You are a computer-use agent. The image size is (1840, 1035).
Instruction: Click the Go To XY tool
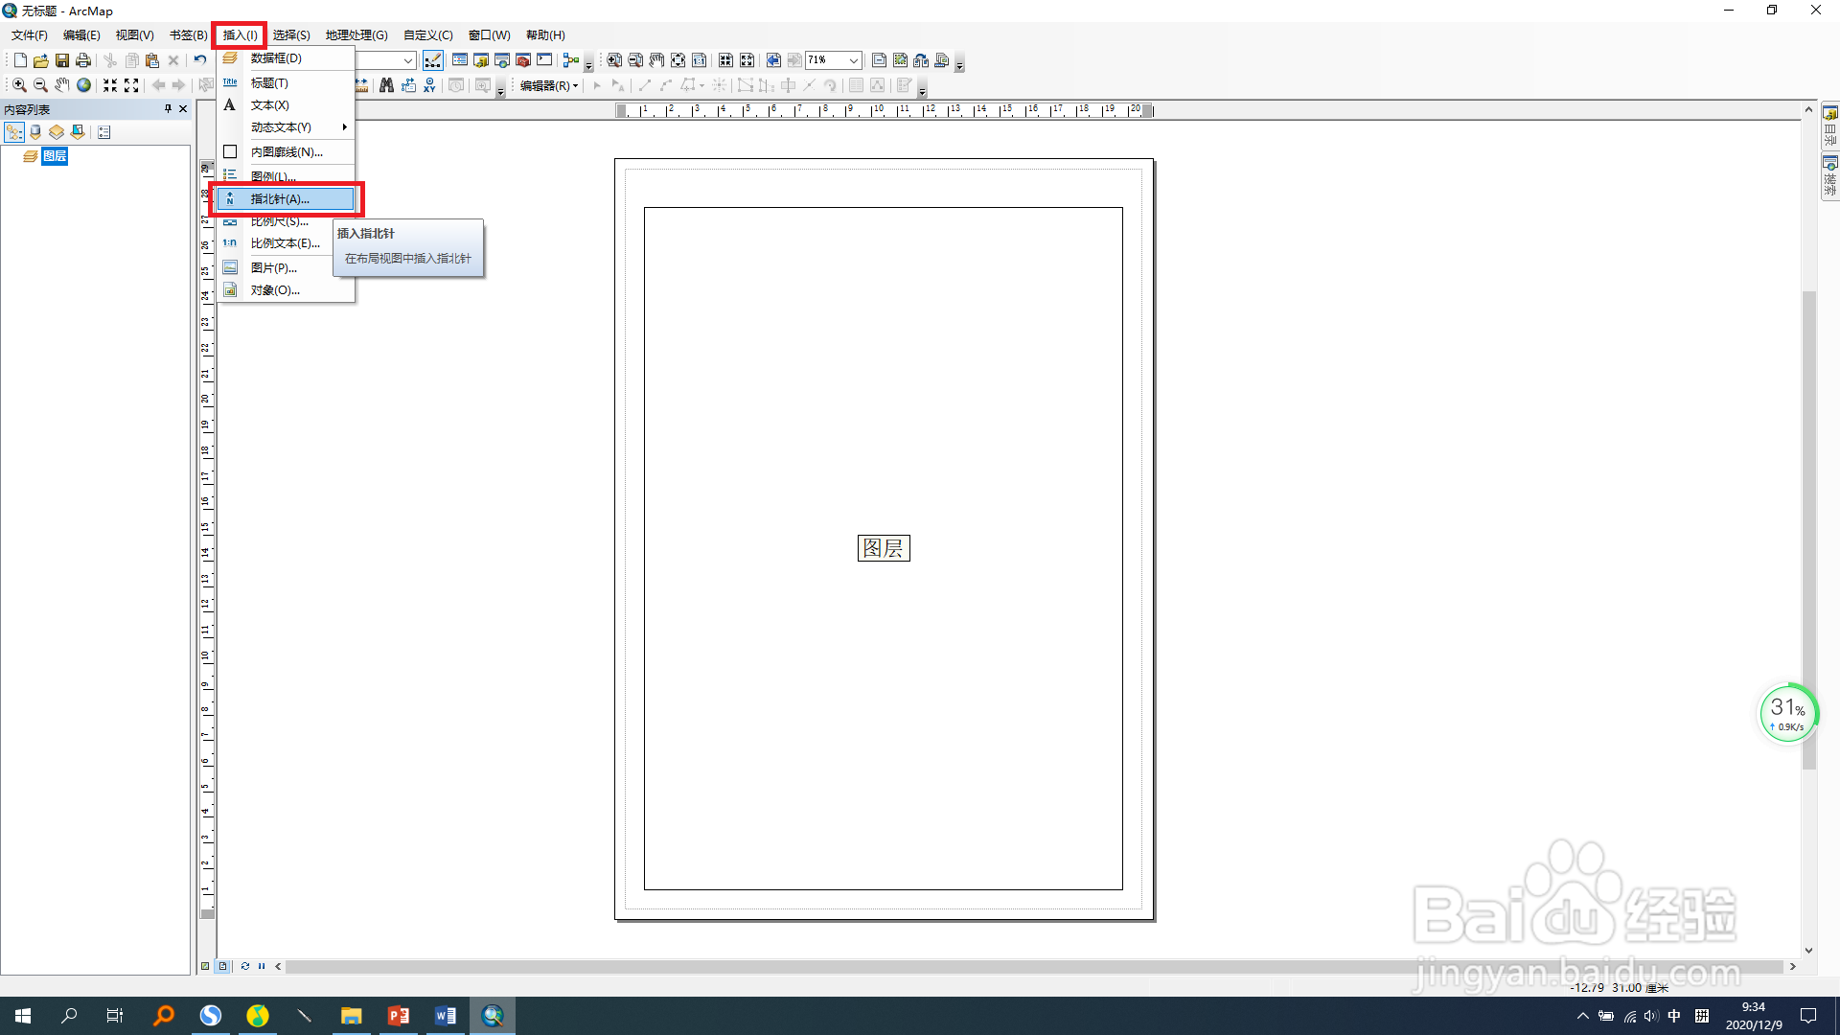[x=429, y=85]
